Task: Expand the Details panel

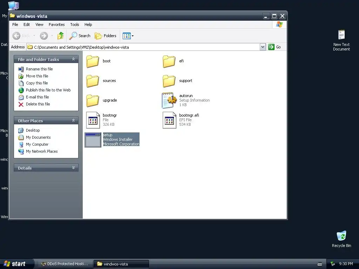Action: tap(73, 168)
